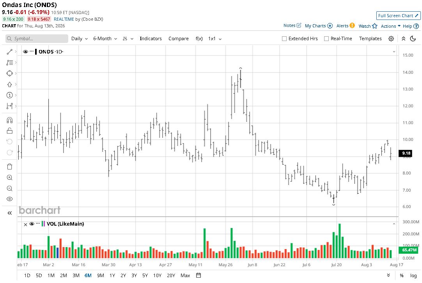This screenshot has height=283, width=422.
Task: Focus the Symbol search field
Action: 37,39
